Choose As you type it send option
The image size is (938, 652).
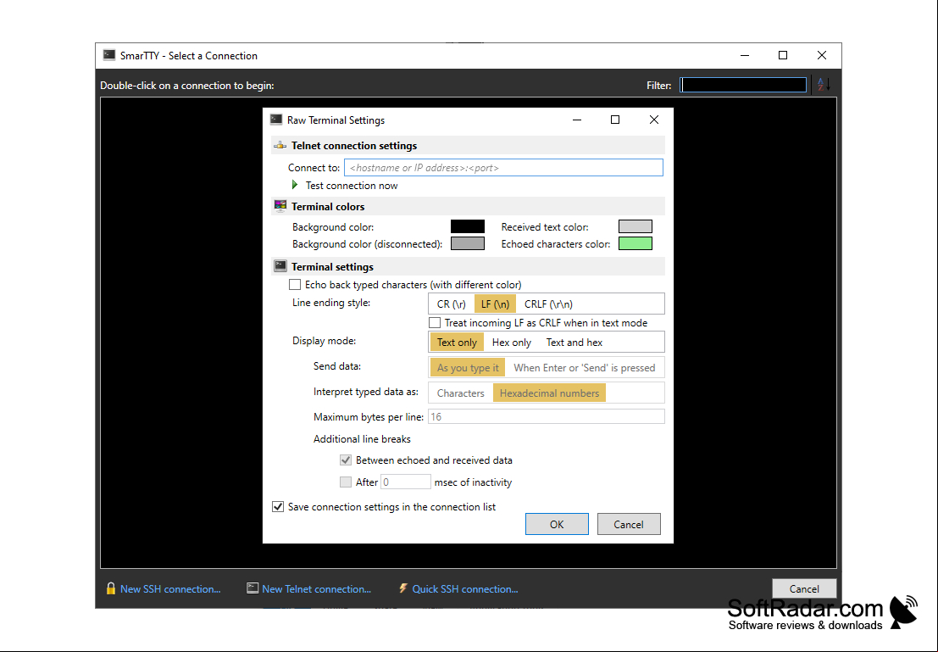[x=467, y=368]
